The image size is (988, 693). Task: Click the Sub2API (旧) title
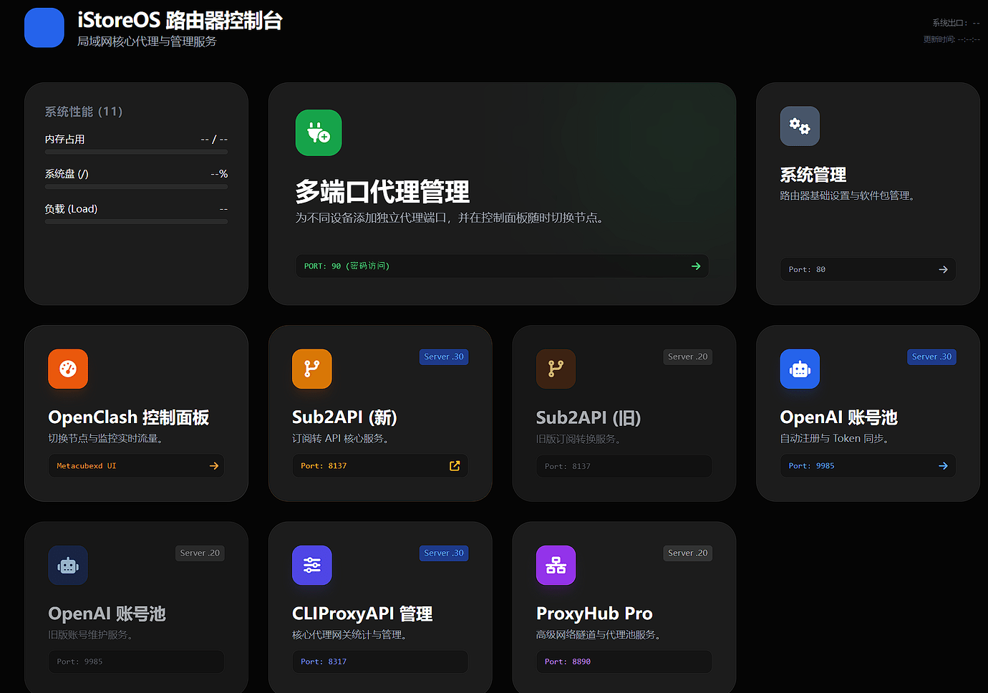(x=589, y=417)
